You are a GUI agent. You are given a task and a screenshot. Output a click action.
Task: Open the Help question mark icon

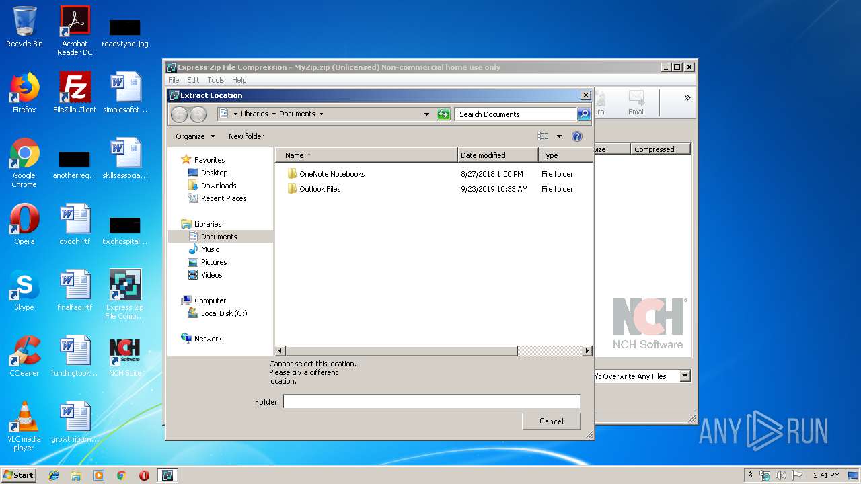tap(576, 136)
